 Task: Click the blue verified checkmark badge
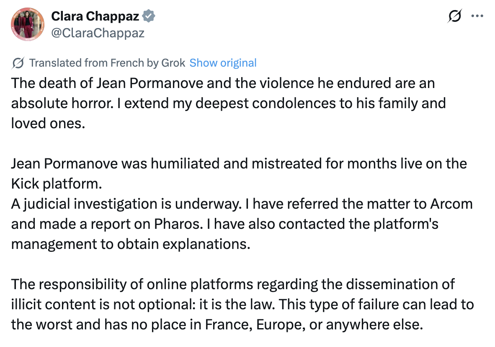(x=148, y=16)
